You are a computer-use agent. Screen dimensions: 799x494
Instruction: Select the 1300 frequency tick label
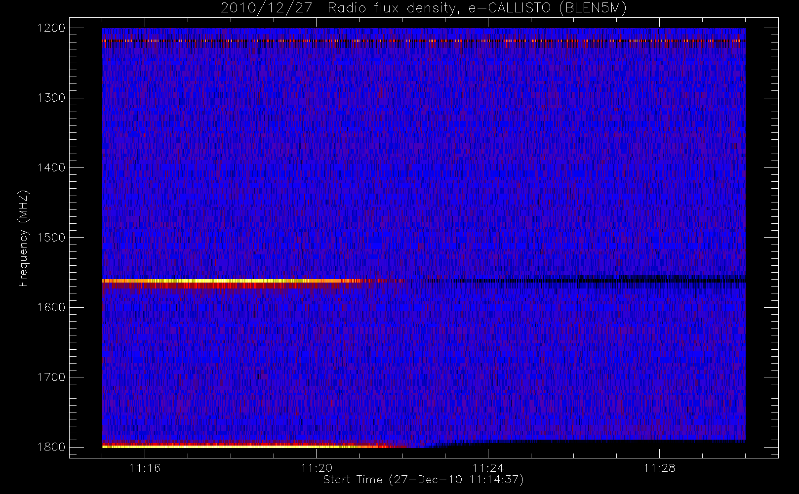[x=51, y=98]
